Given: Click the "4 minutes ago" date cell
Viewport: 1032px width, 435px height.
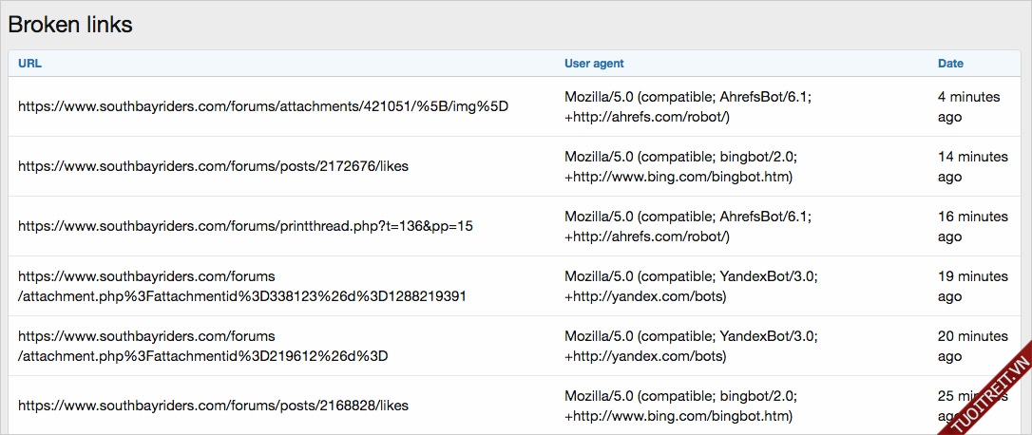Looking at the screenshot, I should tap(968, 106).
